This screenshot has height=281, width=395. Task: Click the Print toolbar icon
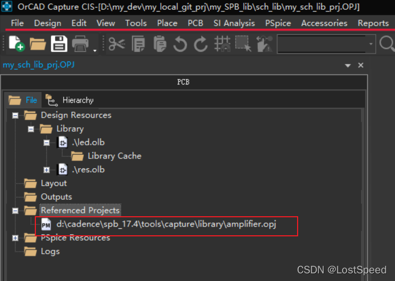click(x=81, y=44)
